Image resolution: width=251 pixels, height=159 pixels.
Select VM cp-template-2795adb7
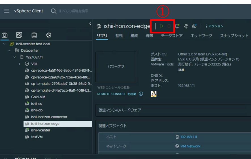[x=61, y=84]
